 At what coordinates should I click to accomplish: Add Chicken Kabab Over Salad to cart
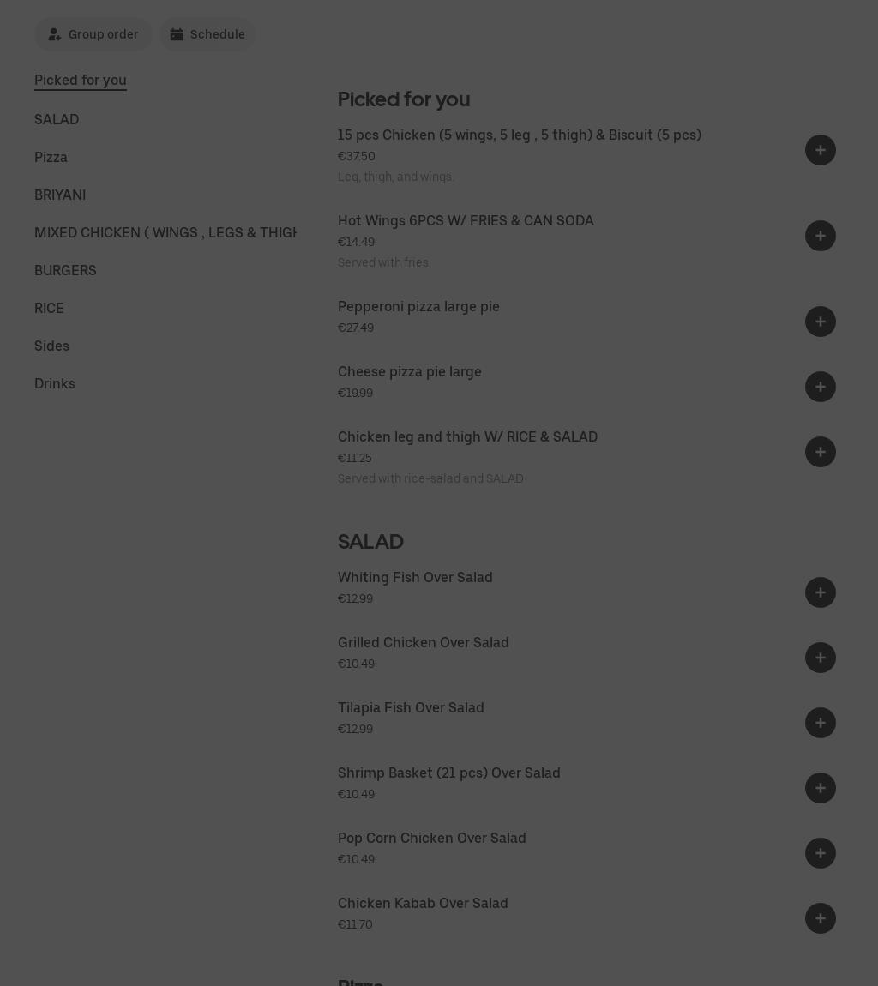[820, 918]
